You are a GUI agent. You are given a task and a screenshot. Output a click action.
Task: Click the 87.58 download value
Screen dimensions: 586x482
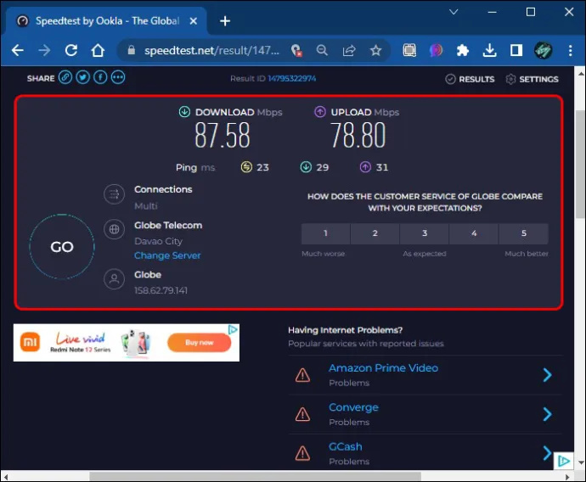click(222, 135)
